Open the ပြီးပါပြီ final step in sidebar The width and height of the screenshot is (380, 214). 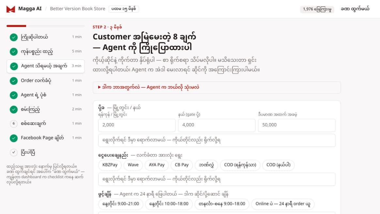click(x=46, y=152)
